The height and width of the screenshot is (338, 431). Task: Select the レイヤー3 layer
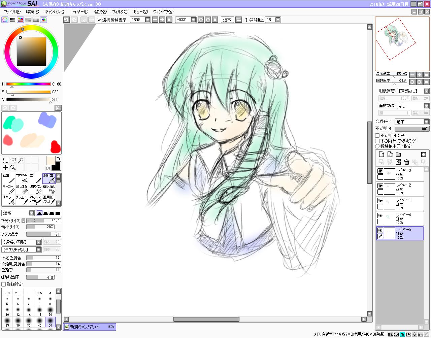[x=400, y=174]
